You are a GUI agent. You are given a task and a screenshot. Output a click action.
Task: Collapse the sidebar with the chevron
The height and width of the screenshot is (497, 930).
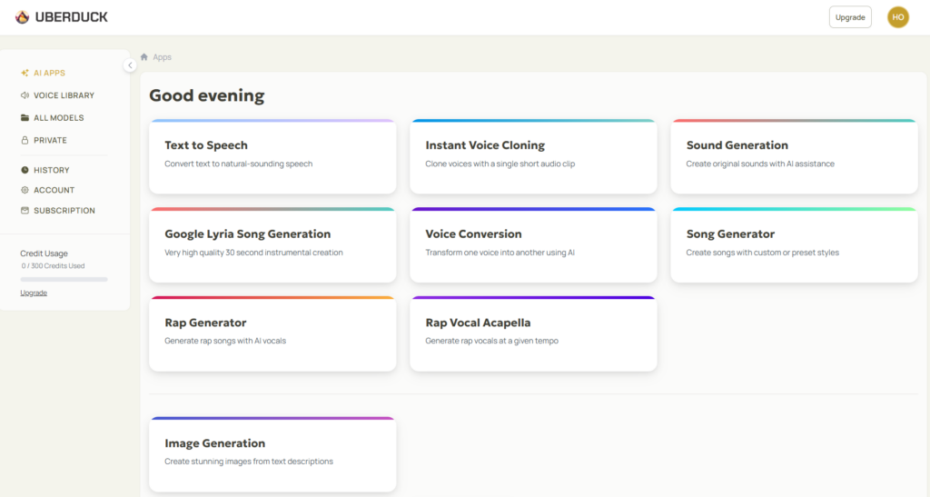[130, 65]
